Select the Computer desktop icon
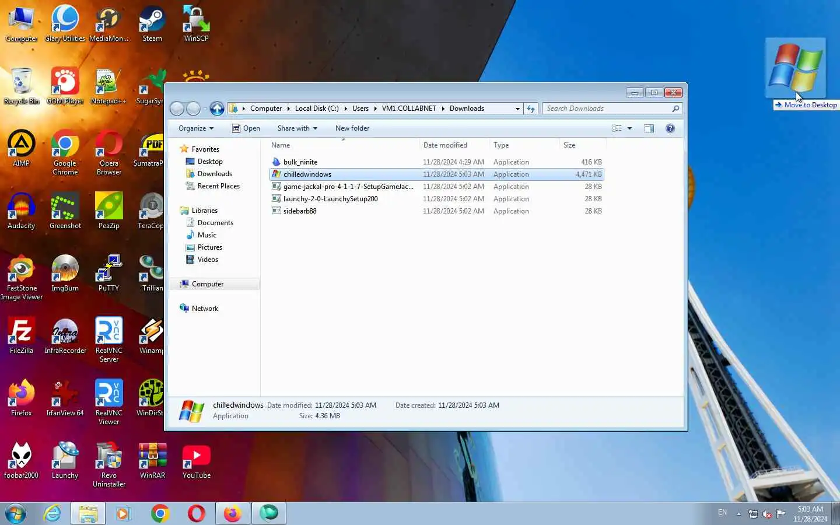Screen dimensions: 840x525 (x=22, y=24)
